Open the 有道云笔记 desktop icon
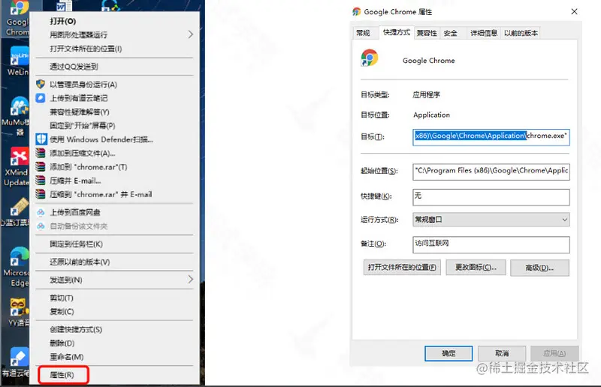 (x=19, y=356)
